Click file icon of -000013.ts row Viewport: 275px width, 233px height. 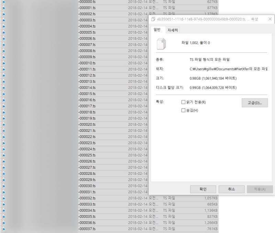click(3, 82)
